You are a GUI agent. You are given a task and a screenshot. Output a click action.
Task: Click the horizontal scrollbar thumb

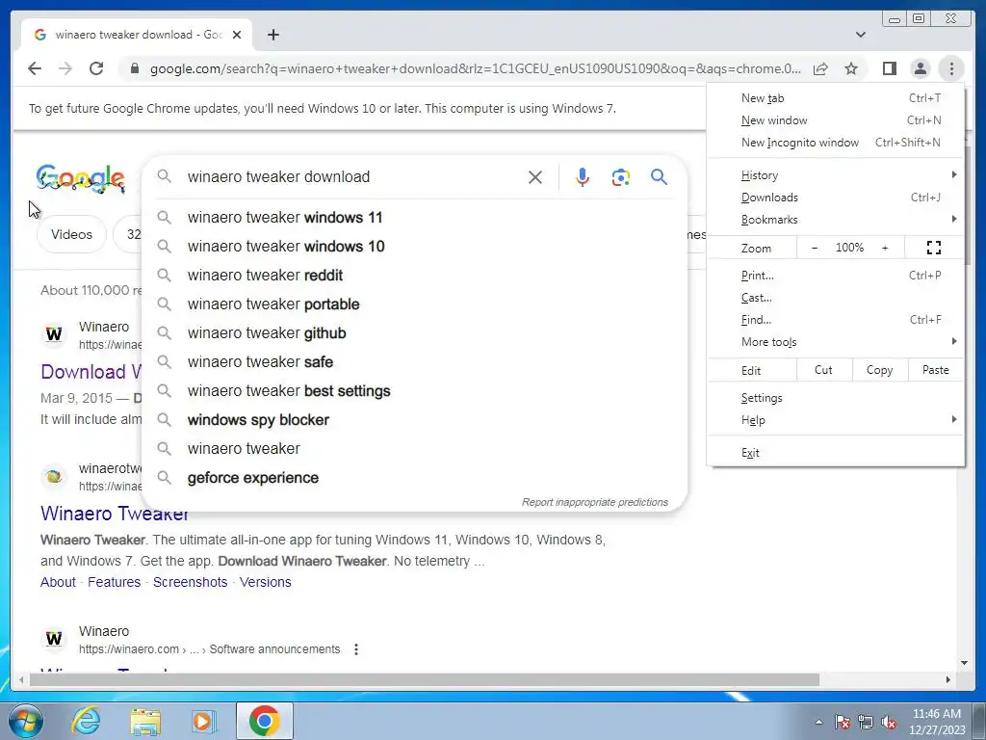[424, 679]
